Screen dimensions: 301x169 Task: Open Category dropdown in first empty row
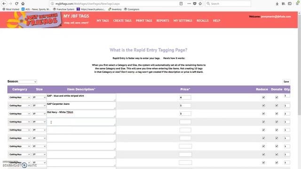coord(19,122)
